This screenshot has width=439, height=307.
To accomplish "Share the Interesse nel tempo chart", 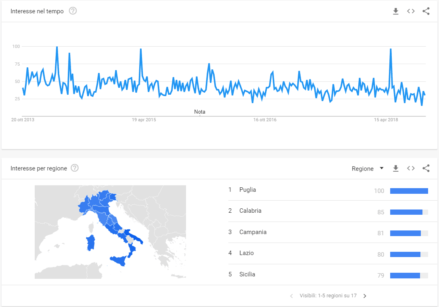I will coord(426,11).
